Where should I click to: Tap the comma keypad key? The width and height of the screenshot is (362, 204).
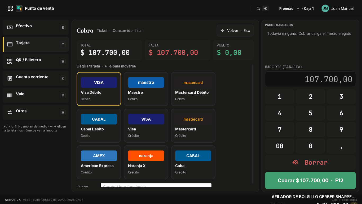tap(341, 146)
